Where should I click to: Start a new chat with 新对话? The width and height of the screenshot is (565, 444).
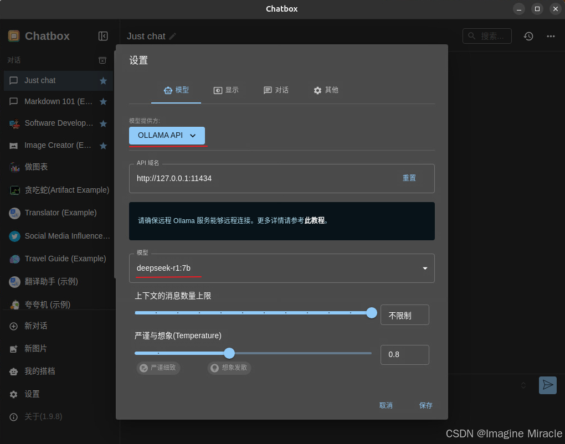point(36,326)
